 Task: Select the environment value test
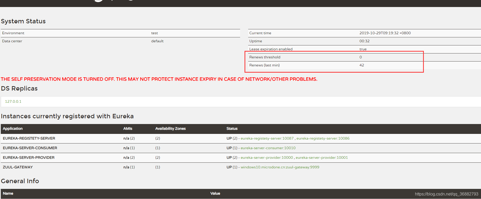click(155, 33)
